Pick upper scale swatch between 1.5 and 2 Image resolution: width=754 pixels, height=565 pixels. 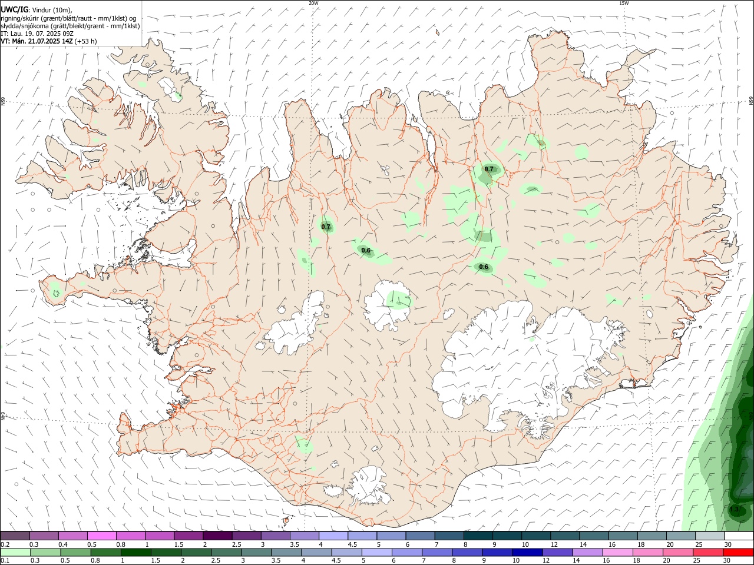(188, 536)
